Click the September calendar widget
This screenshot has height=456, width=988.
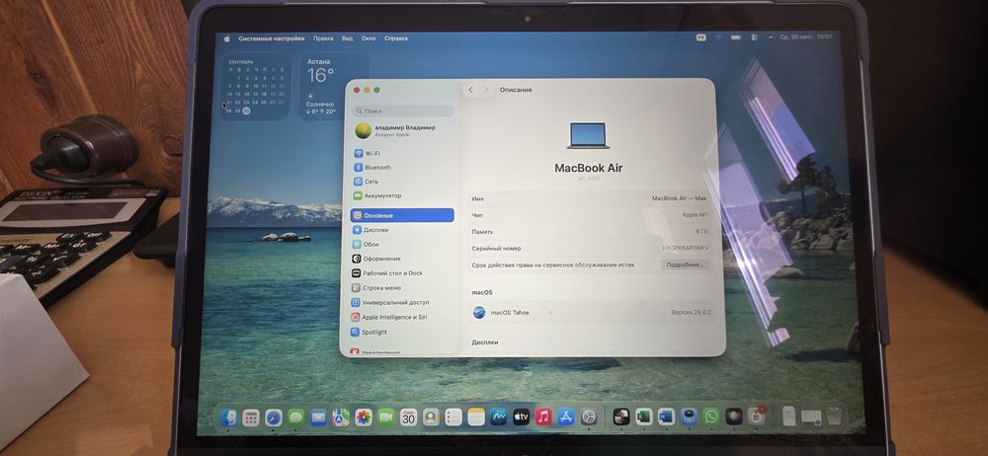coord(255,86)
